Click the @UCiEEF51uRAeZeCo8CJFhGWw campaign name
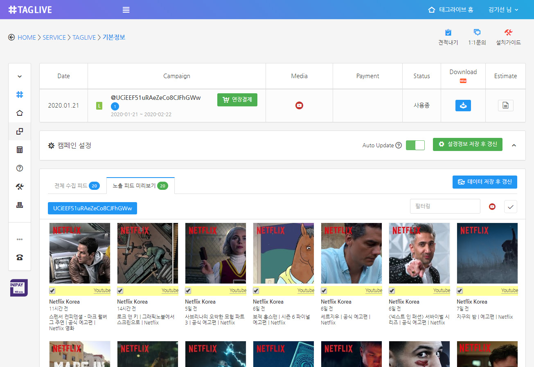This screenshot has width=534, height=367. click(x=156, y=97)
